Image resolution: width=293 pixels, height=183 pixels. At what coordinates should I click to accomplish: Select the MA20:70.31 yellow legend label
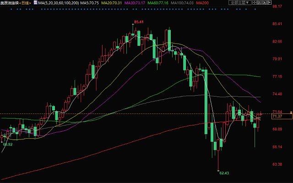[x=111, y=3]
